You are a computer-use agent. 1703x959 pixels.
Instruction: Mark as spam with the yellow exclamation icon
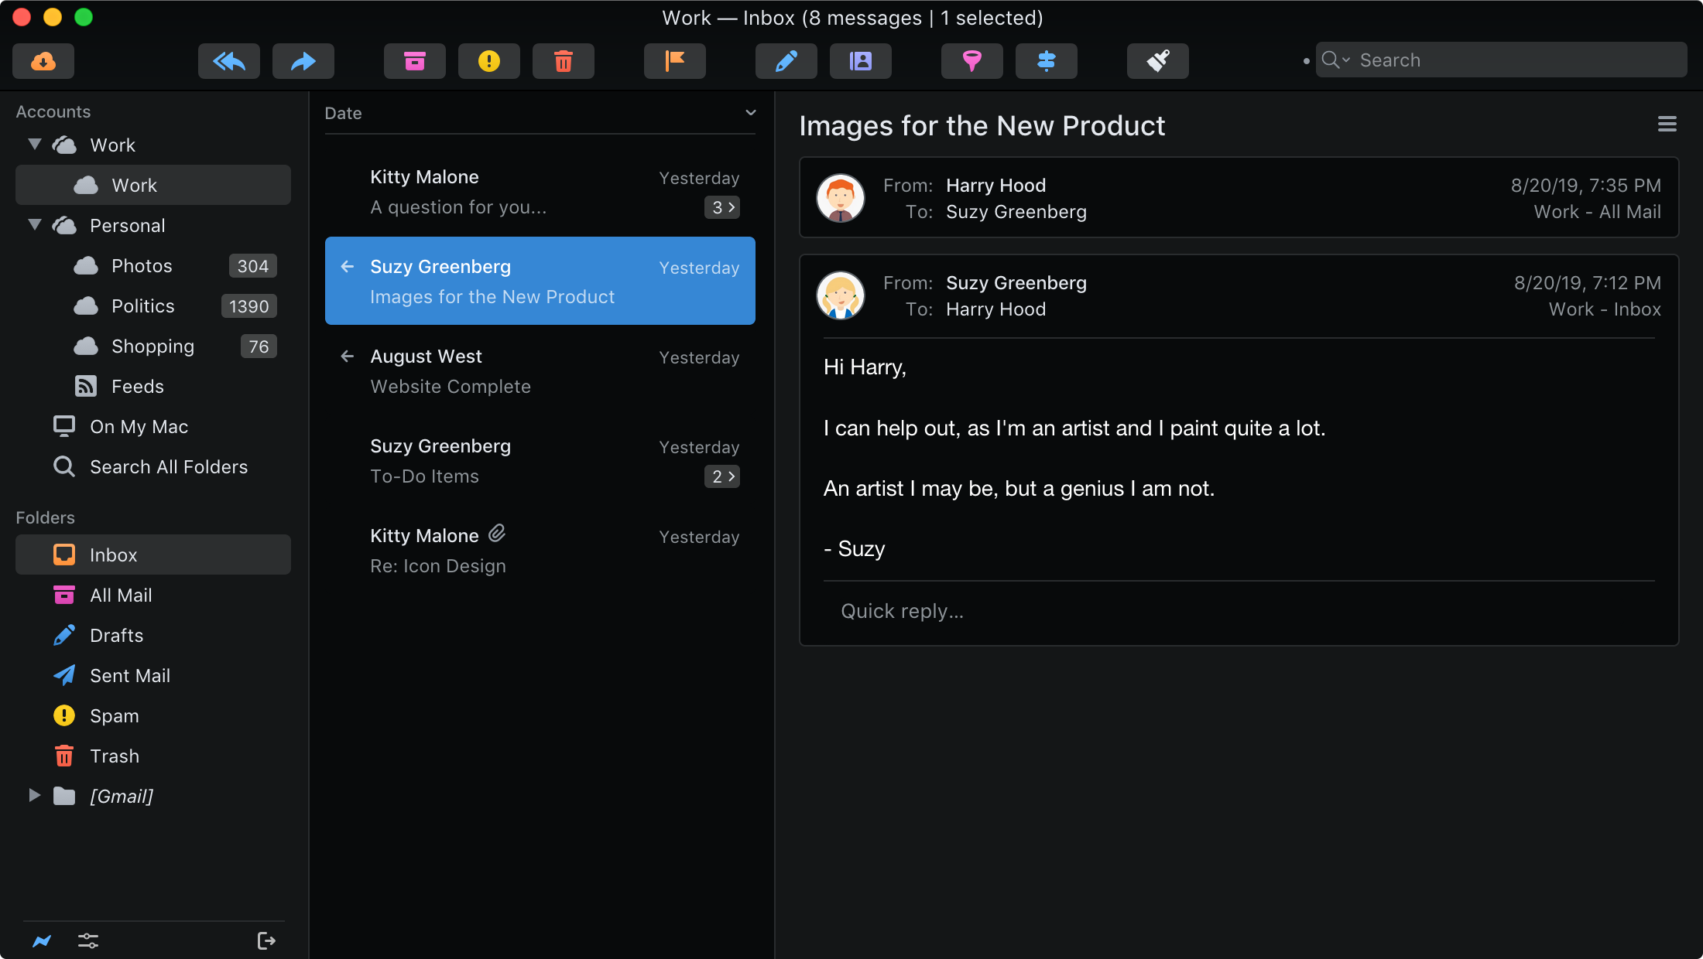489,61
